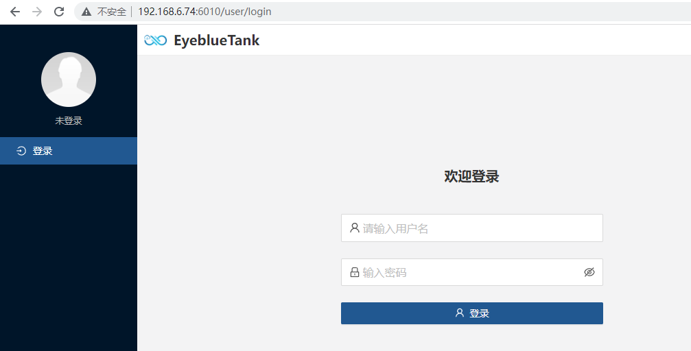Screen dimensions: 691x351
Task: Click the lock icon in password field
Action: tap(354, 272)
